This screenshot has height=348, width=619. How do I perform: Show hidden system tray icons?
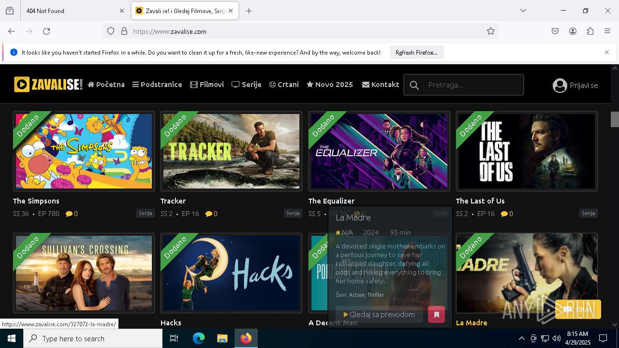tap(521, 338)
